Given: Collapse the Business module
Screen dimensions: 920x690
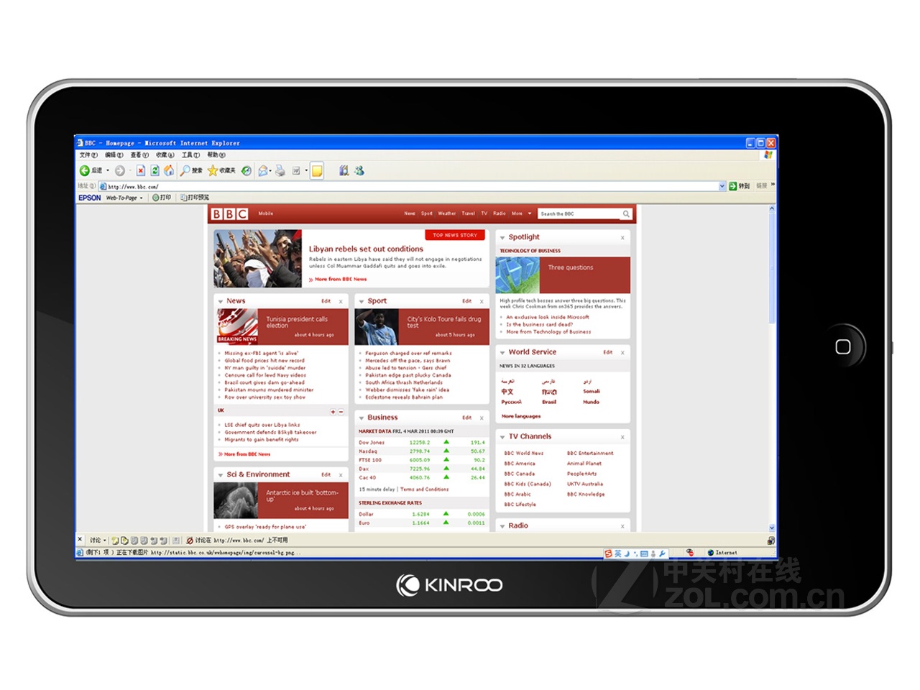Looking at the screenshot, I should (361, 418).
